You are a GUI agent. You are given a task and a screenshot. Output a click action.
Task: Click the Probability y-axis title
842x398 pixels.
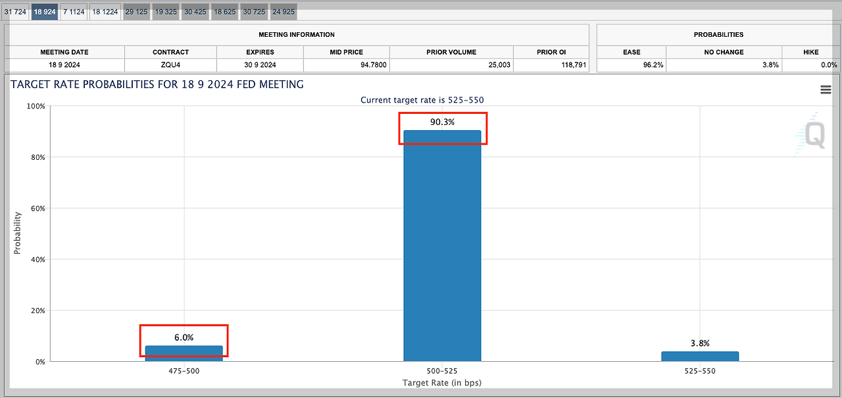click(18, 233)
